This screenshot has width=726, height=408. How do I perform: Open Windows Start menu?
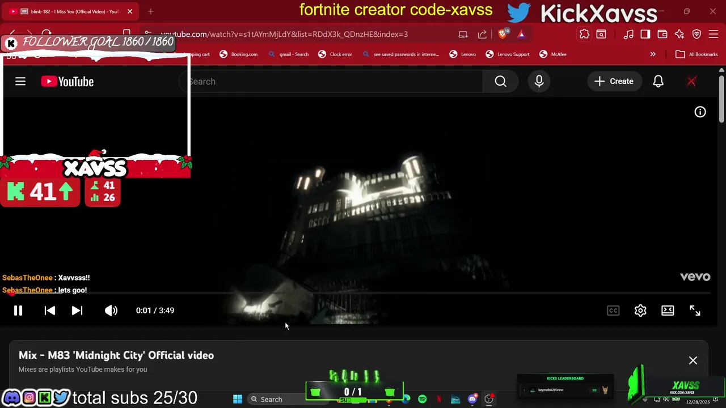(x=238, y=399)
